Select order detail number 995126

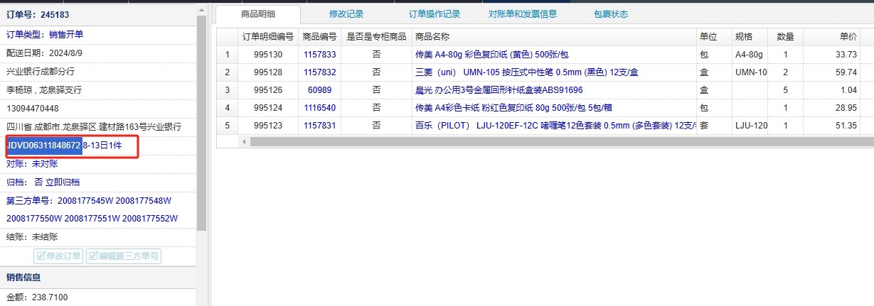click(x=268, y=90)
